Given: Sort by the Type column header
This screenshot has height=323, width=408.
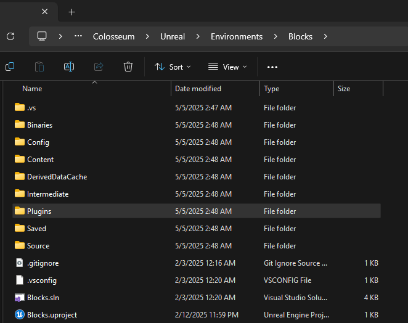Looking at the screenshot, I should pos(271,89).
